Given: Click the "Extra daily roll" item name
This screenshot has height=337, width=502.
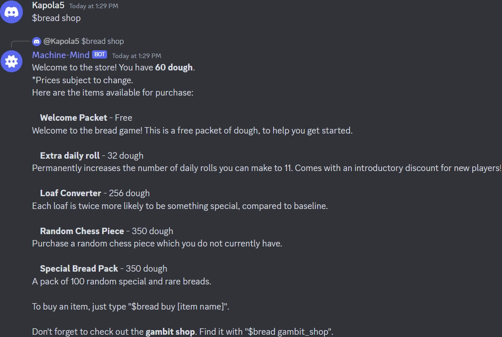Looking at the screenshot, I should pos(70,155).
